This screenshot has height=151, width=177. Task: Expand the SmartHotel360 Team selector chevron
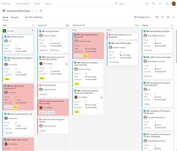coord(32,11)
